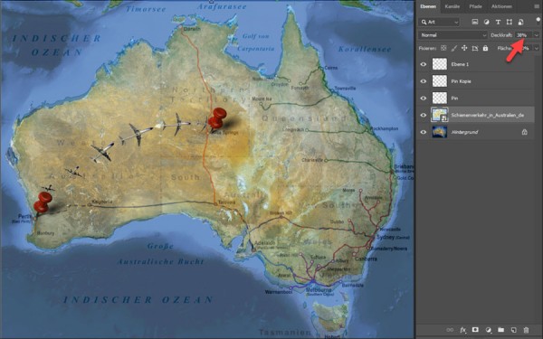Click the Deckkraft opacity value field

coord(524,35)
